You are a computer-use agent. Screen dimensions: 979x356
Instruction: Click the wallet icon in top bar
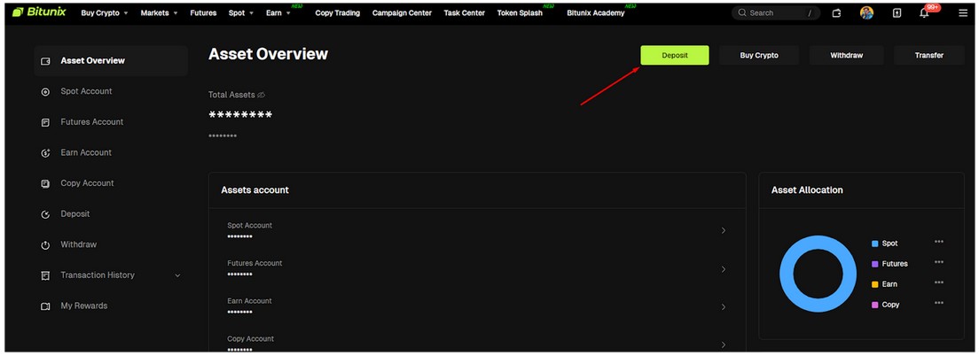click(836, 13)
